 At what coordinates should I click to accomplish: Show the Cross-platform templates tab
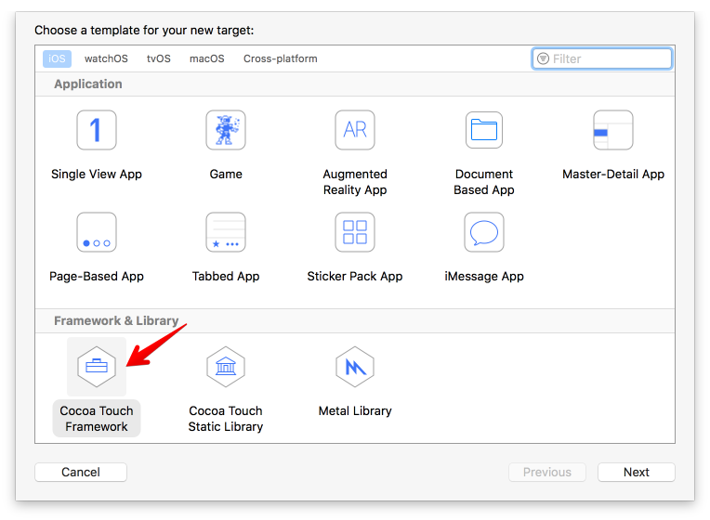[x=281, y=58]
